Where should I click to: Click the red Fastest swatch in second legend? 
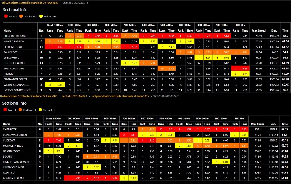5,110
